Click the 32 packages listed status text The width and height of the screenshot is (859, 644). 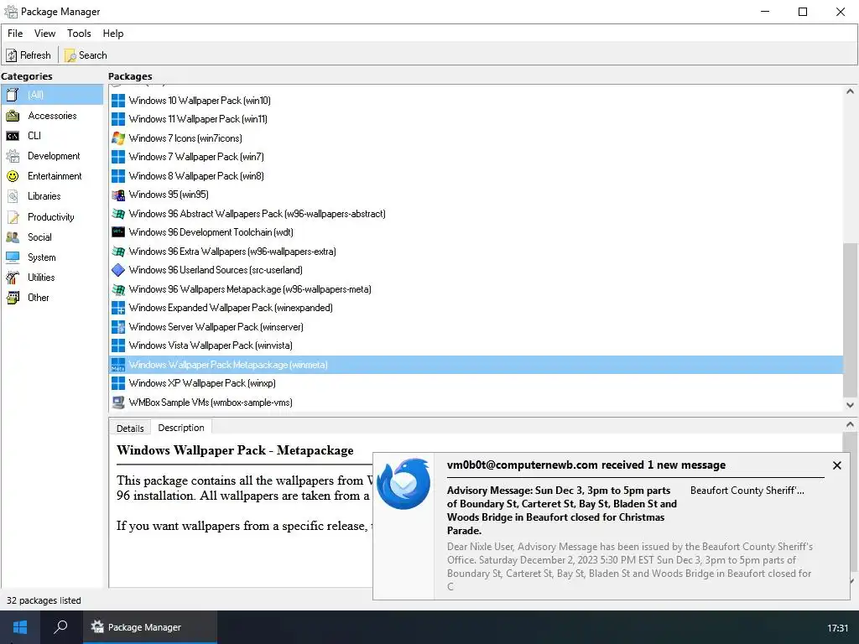click(44, 600)
